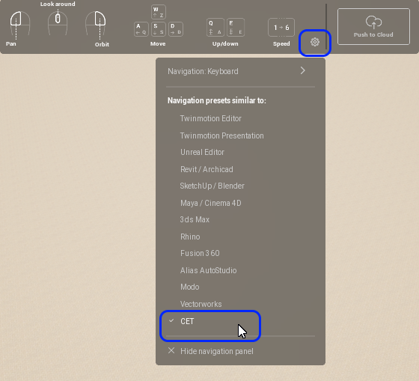Expand the Navigation: Keyboard submenu
Viewport: 419px width, 381px height.
[240, 71]
